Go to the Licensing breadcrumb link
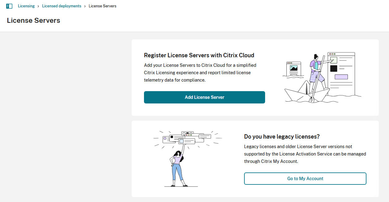The height and width of the screenshot is (202, 389). (x=26, y=6)
